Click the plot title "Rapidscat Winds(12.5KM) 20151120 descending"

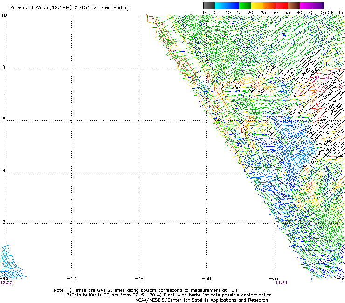[69, 8]
